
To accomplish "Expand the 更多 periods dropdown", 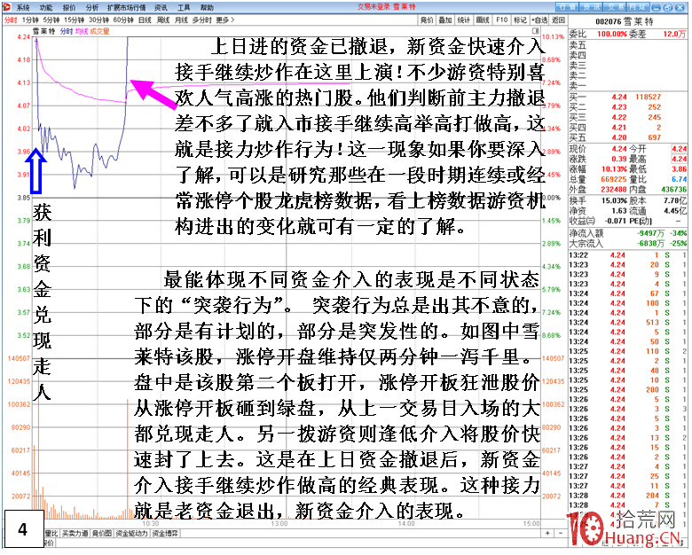I will 225,20.
